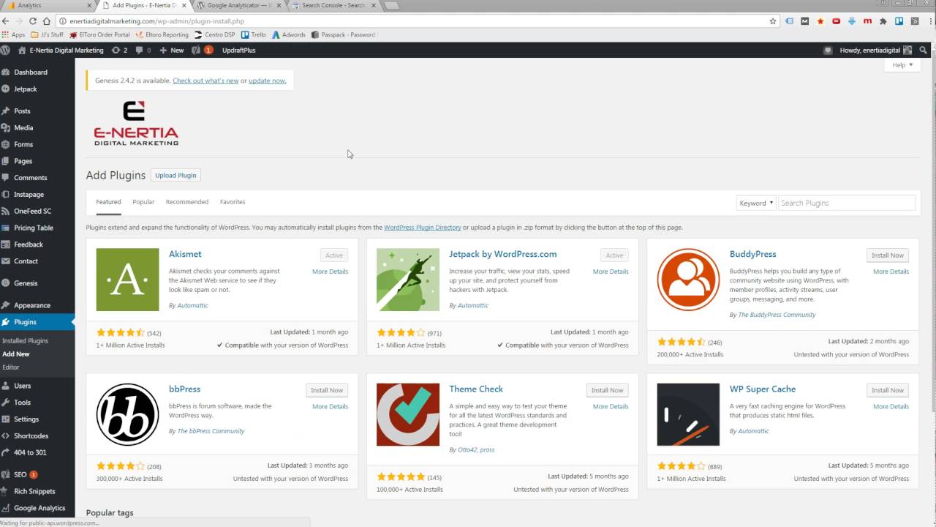
Task: Install BuddyPress with Install Now
Action: [887, 255]
